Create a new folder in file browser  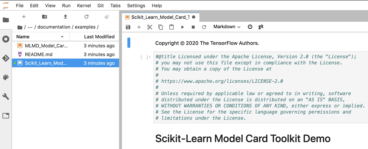[45, 17]
